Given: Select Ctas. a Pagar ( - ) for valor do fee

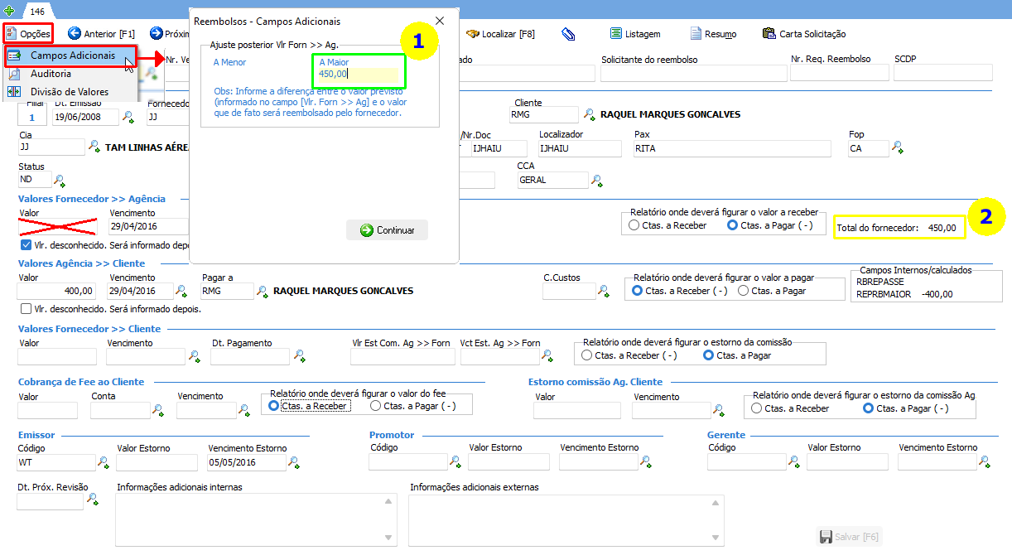Looking at the screenshot, I should point(375,406).
